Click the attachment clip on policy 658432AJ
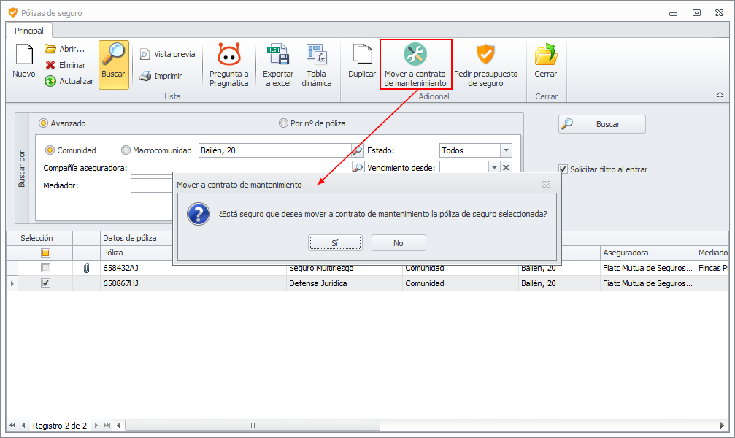Image resolution: width=735 pixels, height=438 pixels. (86, 268)
